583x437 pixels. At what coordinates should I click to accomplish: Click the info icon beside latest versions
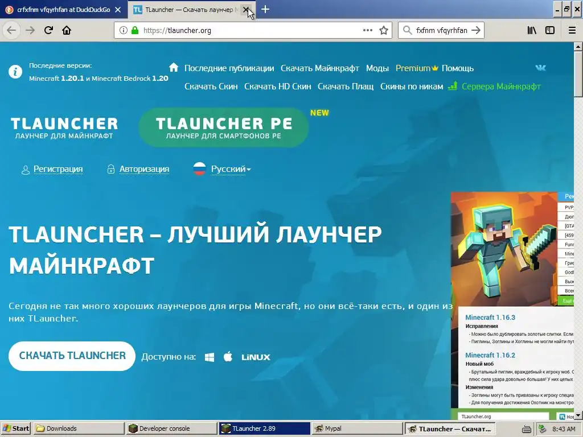[15, 71]
